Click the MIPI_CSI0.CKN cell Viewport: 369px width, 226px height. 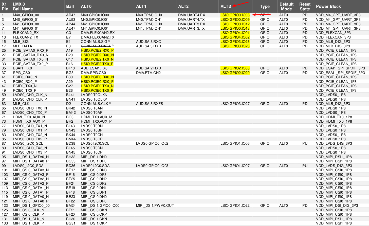(94, 210)
